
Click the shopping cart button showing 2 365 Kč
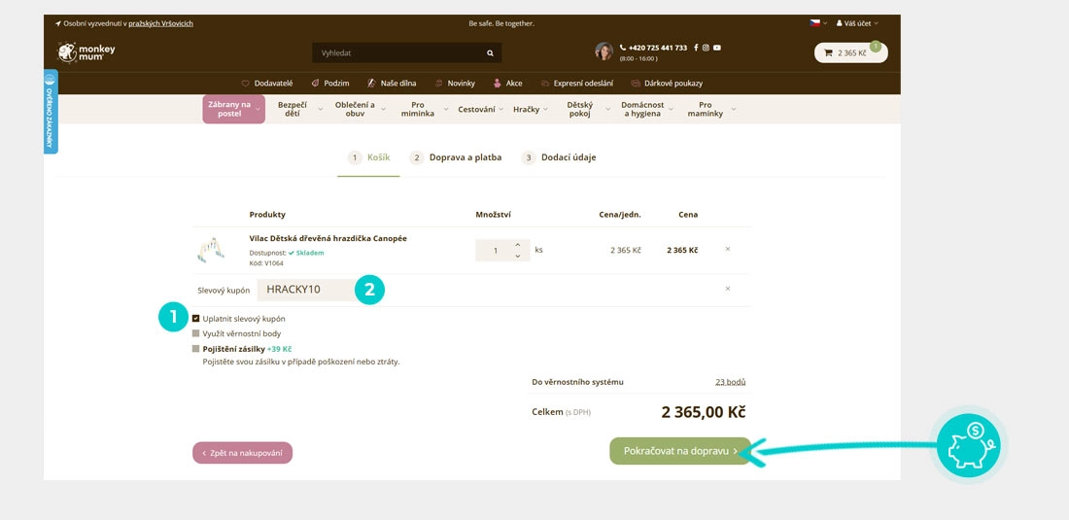coord(849,52)
